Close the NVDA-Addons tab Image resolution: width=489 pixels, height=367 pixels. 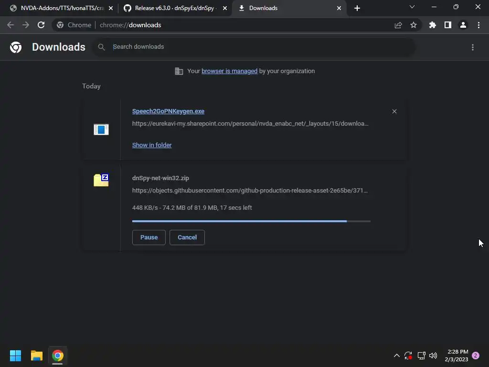tap(111, 9)
